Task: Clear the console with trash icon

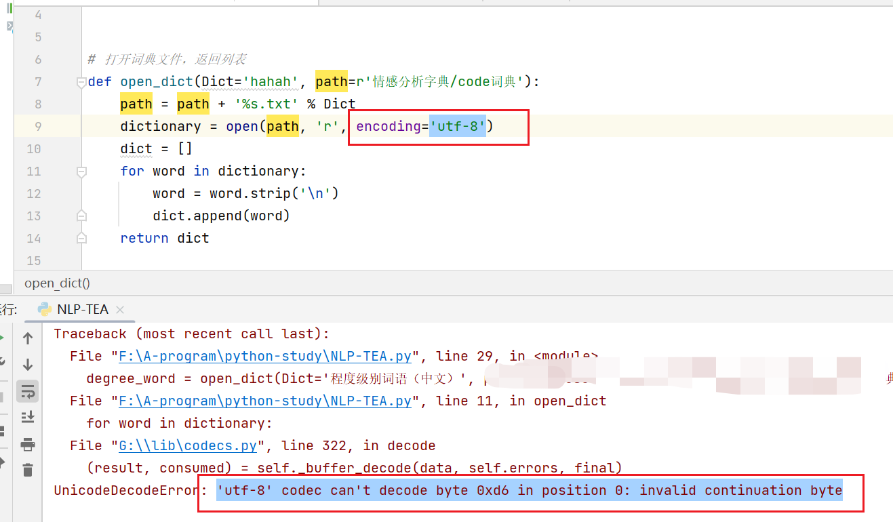Action: (x=27, y=471)
